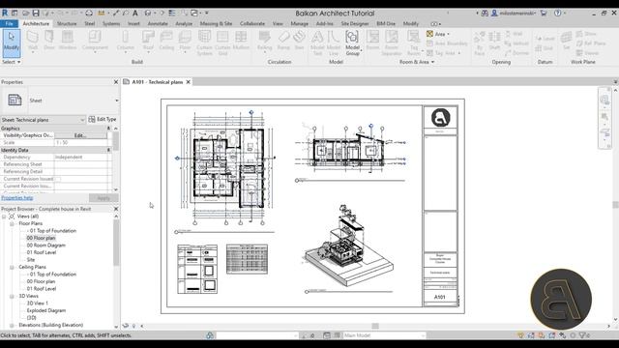Collapse the Views (all) tree node
This screenshot has width=619, height=348.
click(x=4, y=217)
